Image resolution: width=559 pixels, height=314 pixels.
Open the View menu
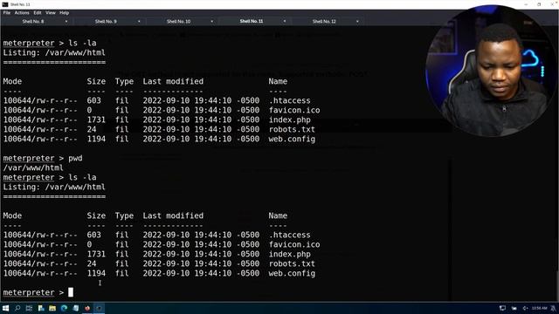pyautogui.click(x=51, y=13)
